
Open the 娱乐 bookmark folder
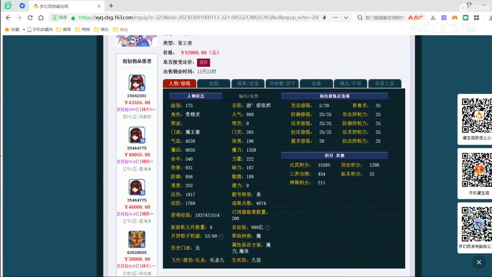(101, 29)
